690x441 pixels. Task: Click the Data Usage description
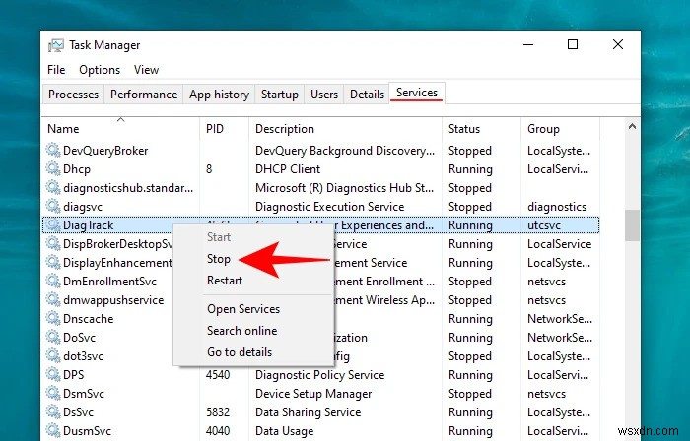click(284, 431)
